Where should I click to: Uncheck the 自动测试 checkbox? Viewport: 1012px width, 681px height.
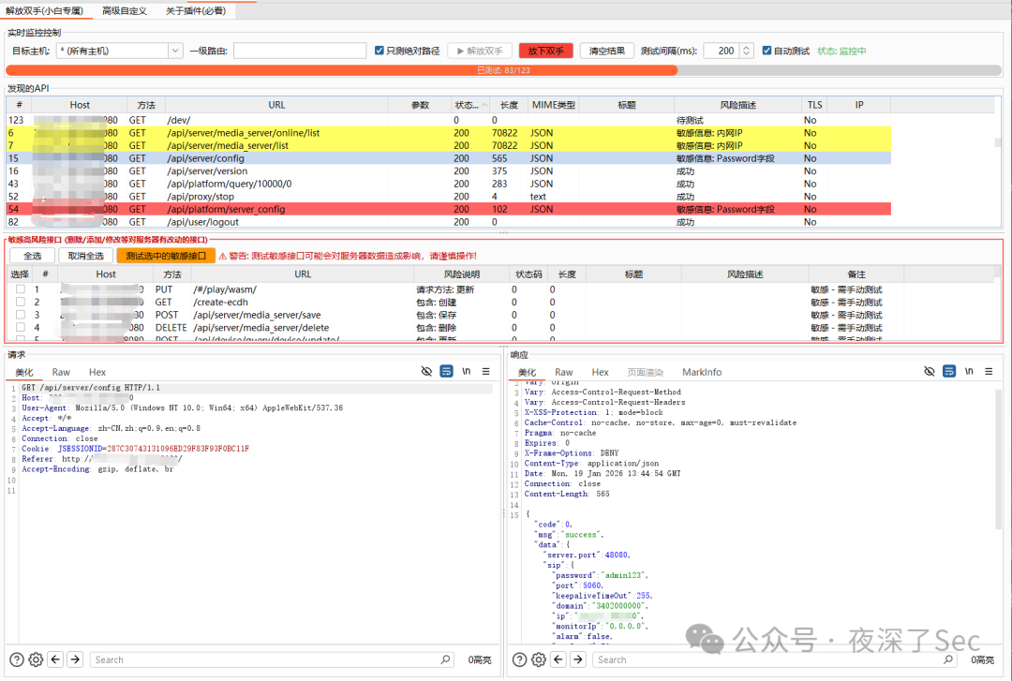pyautogui.click(x=766, y=51)
